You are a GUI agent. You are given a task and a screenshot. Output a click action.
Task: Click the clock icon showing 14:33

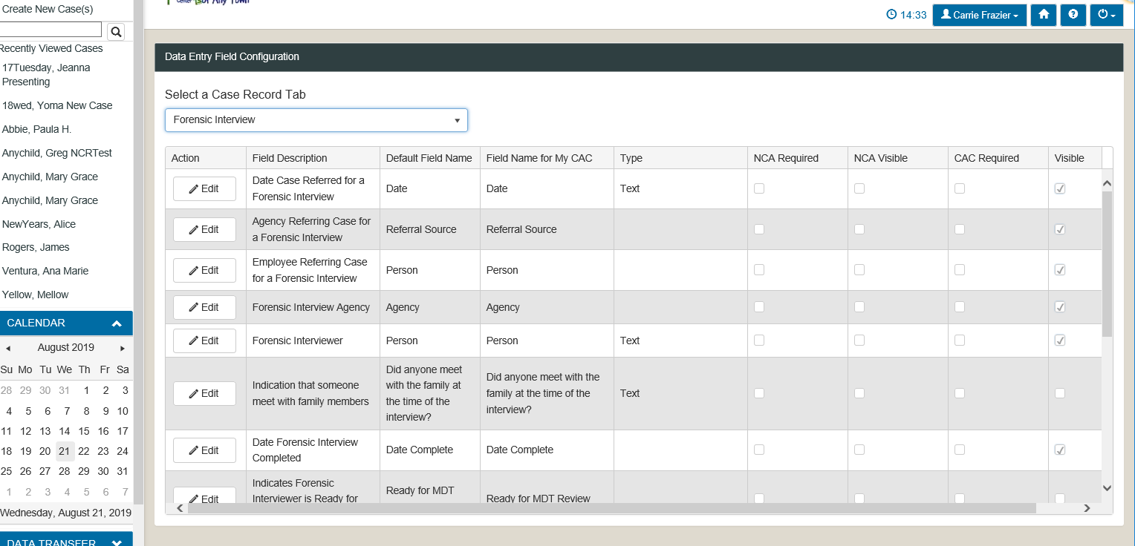click(891, 15)
